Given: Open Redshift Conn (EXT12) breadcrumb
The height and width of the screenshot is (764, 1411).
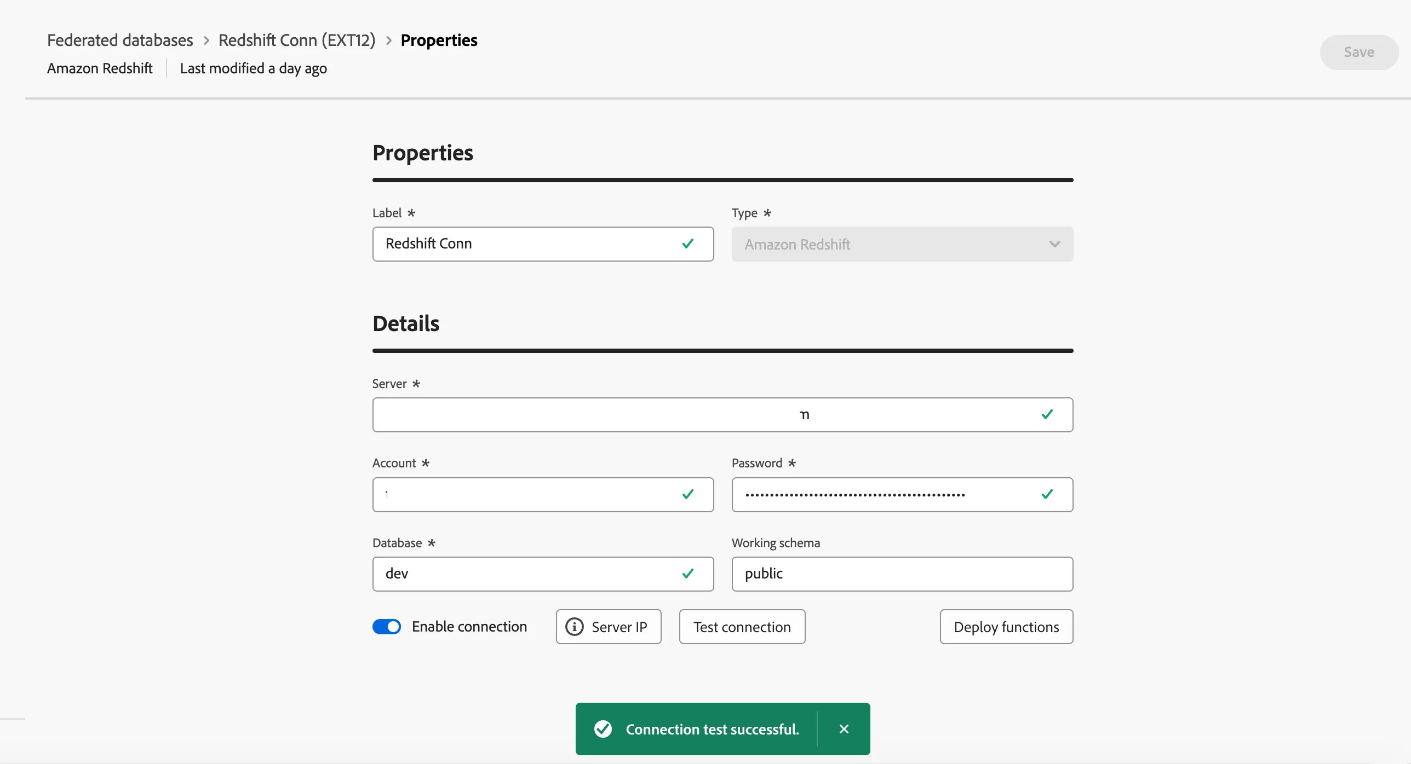Looking at the screenshot, I should pyautogui.click(x=297, y=40).
